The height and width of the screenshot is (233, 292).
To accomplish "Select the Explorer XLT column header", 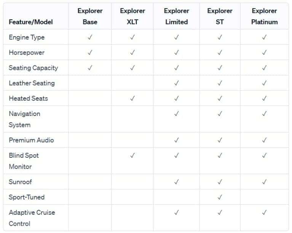I will [x=132, y=16].
